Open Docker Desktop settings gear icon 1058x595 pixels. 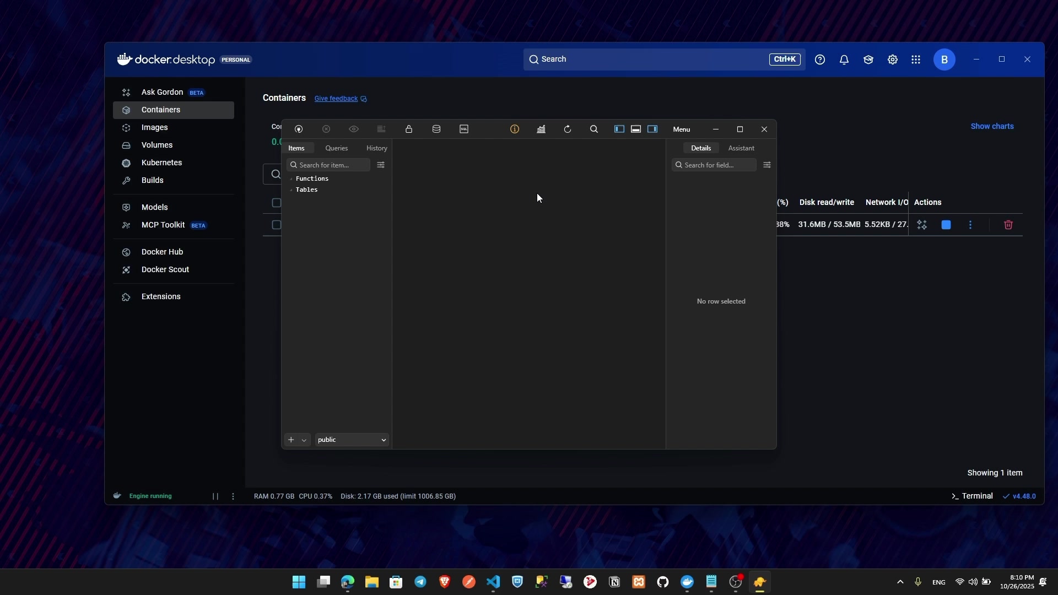pyautogui.click(x=893, y=59)
